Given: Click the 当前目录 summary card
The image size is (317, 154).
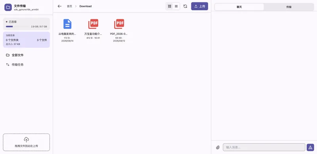Looking at the screenshot, I should (x=27, y=40).
